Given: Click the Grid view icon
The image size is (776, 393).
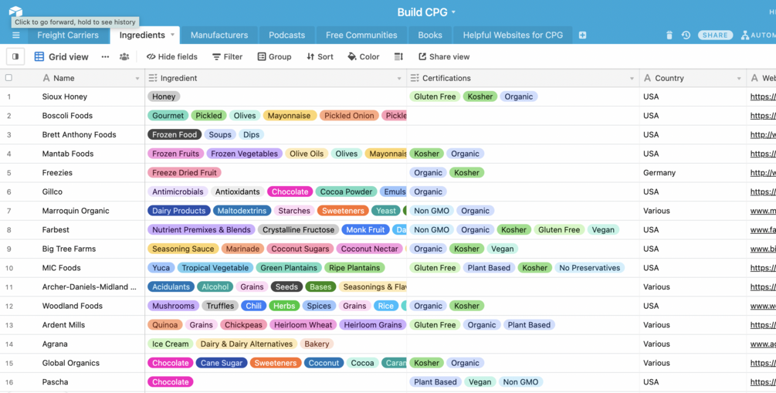Looking at the screenshot, I should pyautogui.click(x=39, y=56).
